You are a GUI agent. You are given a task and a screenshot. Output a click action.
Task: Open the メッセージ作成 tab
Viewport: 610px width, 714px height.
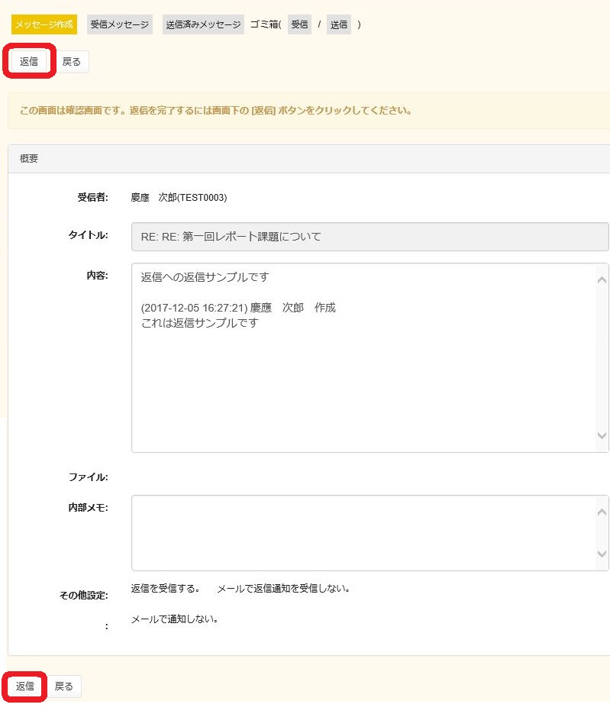tap(44, 24)
